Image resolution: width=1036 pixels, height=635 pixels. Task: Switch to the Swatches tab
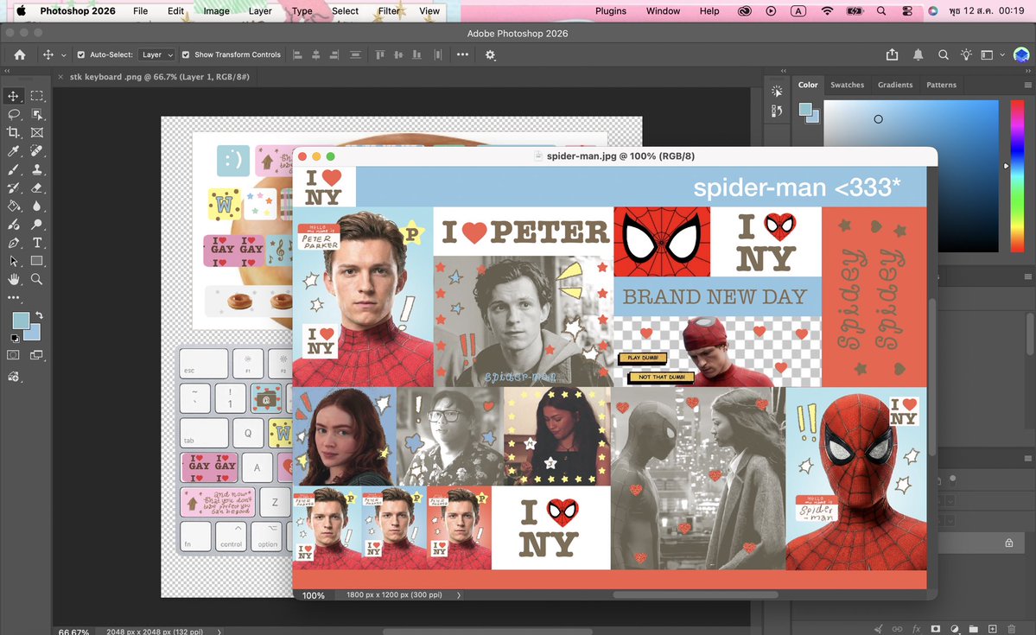(x=847, y=85)
